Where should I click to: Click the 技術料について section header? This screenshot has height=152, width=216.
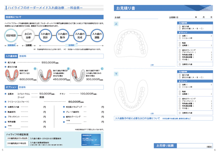(x=54, y=17)
